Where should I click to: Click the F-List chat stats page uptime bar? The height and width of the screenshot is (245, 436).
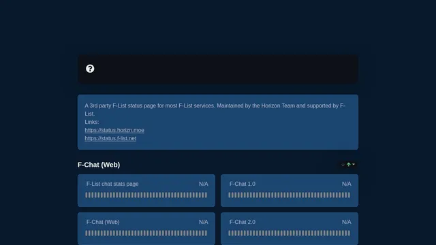146,195
